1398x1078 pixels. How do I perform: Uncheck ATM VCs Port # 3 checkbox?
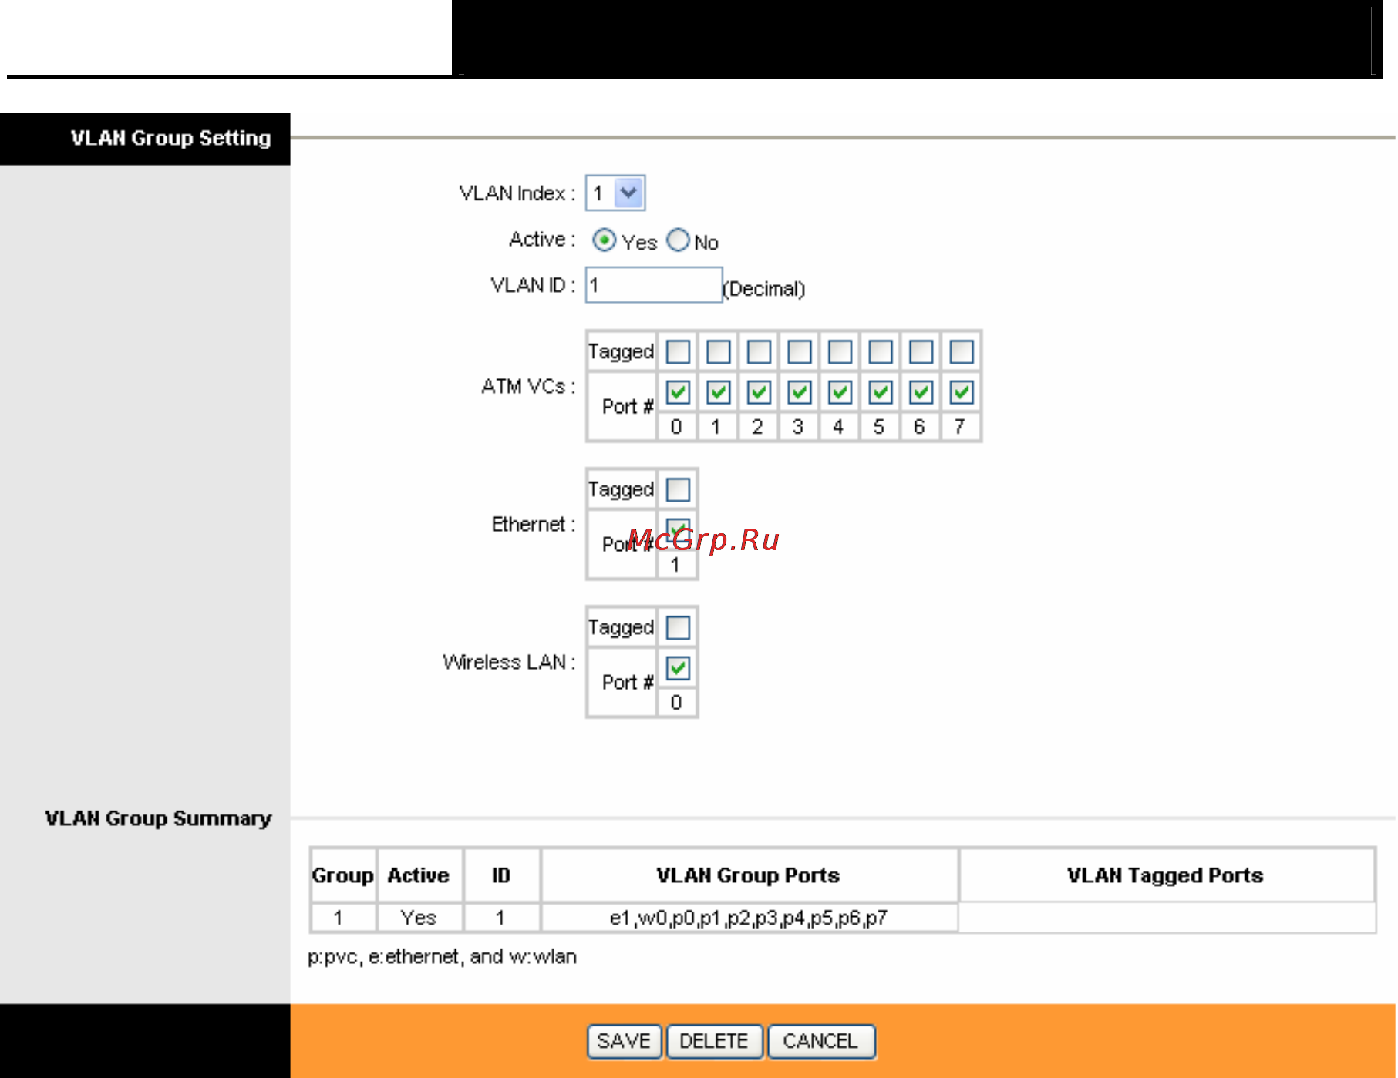tap(800, 392)
